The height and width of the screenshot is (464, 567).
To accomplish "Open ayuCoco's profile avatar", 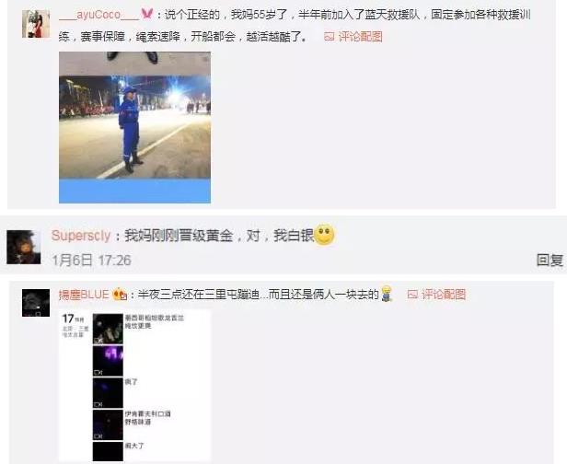I will [36, 24].
